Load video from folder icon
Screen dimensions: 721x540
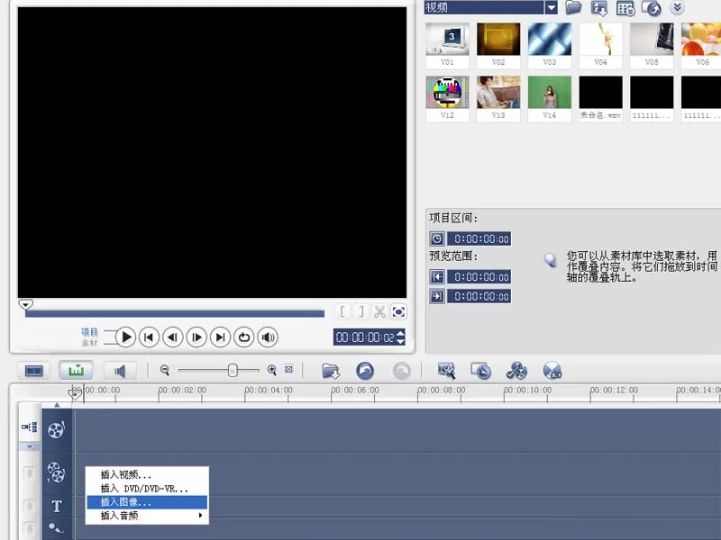(573, 7)
